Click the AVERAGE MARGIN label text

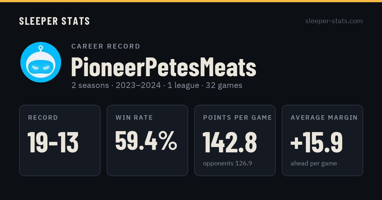pos(324,118)
